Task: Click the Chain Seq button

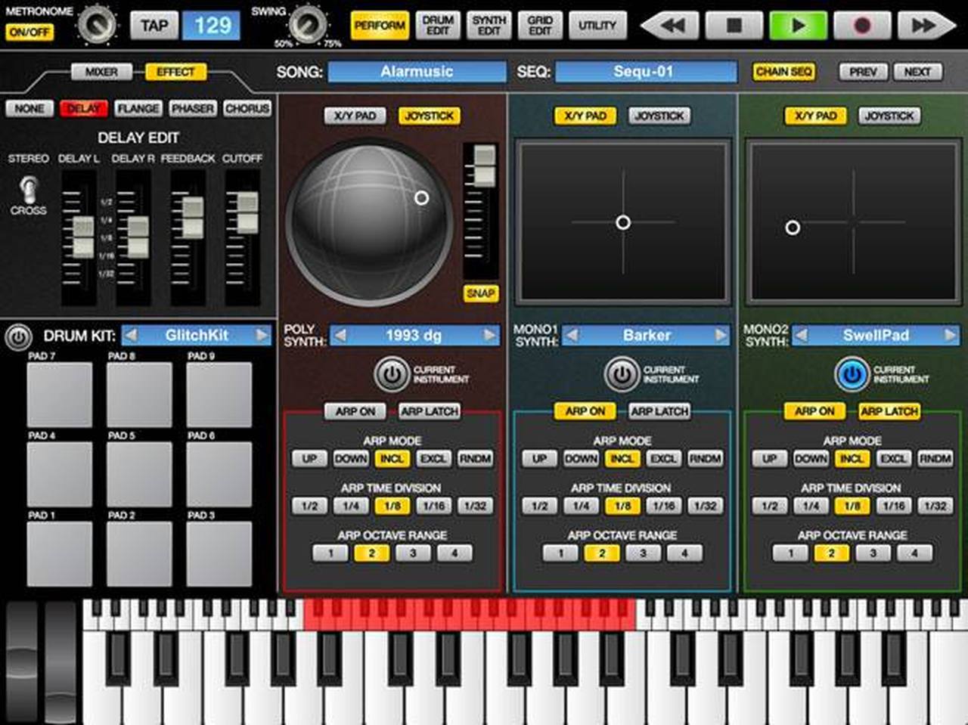Action: coord(783,72)
